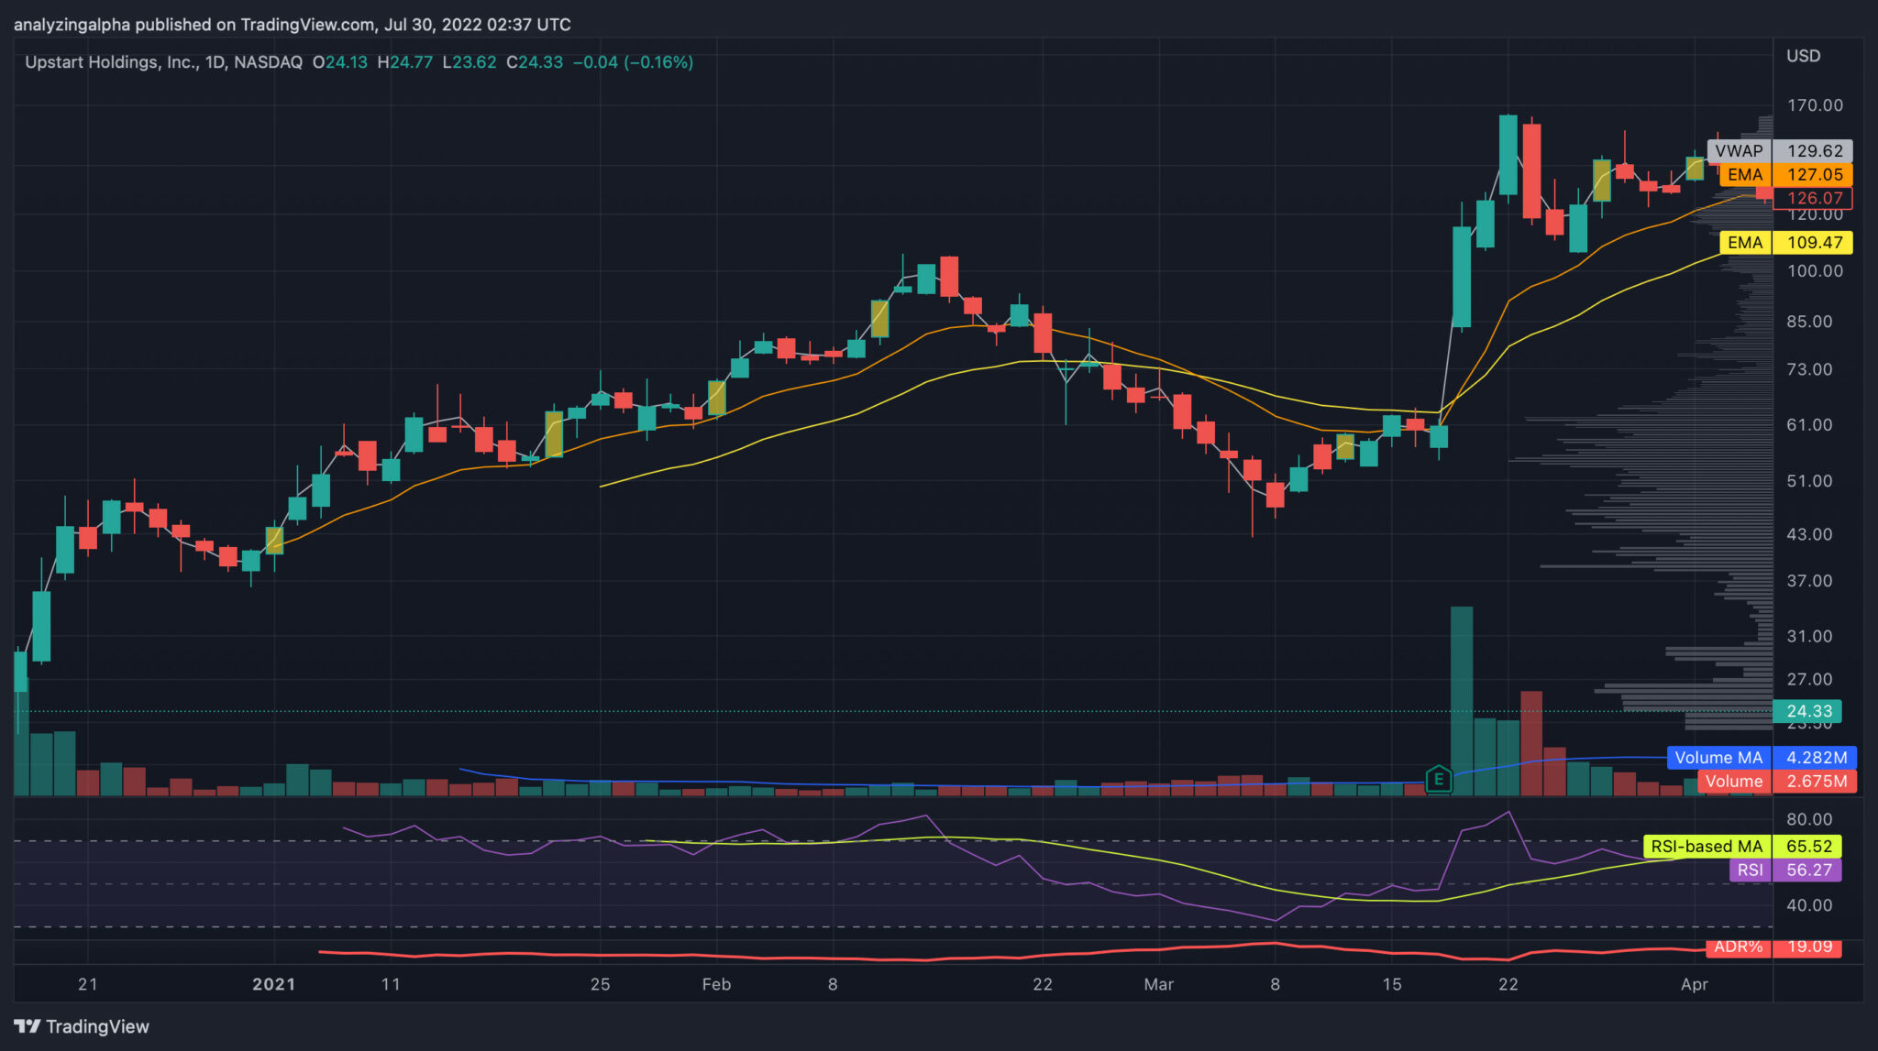Click the 2021 label on time axis
This screenshot has width=1878, height=1051.
(273, 984)
